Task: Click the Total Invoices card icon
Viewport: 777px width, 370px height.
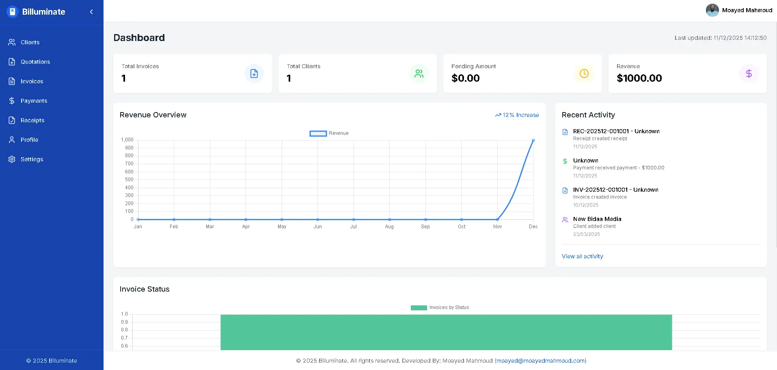Action: 254,74
